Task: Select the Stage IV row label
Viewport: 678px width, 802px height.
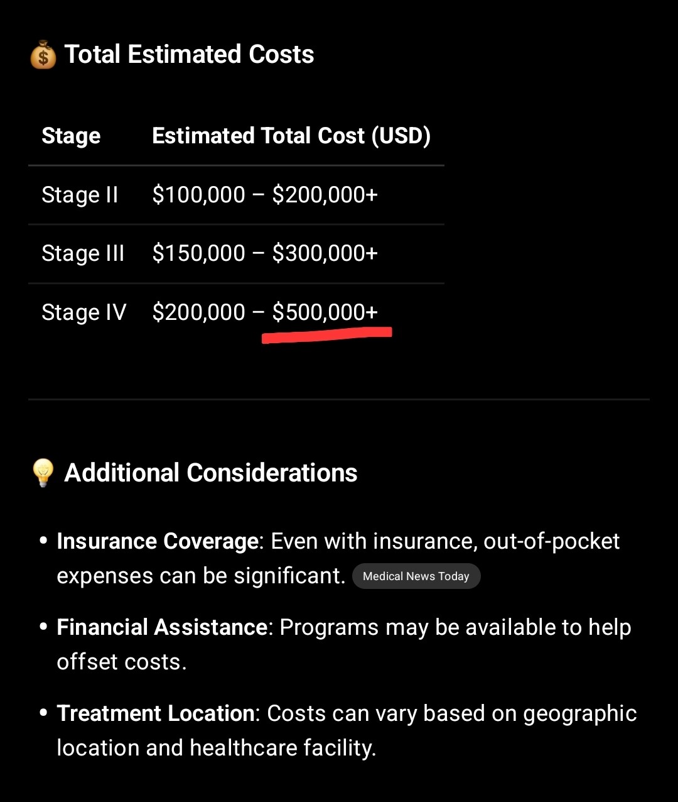Action: tap(84, 312)
